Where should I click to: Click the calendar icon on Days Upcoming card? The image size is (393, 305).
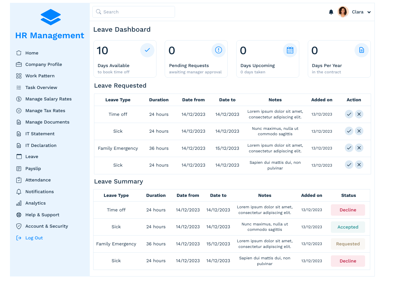pos(290,50)
